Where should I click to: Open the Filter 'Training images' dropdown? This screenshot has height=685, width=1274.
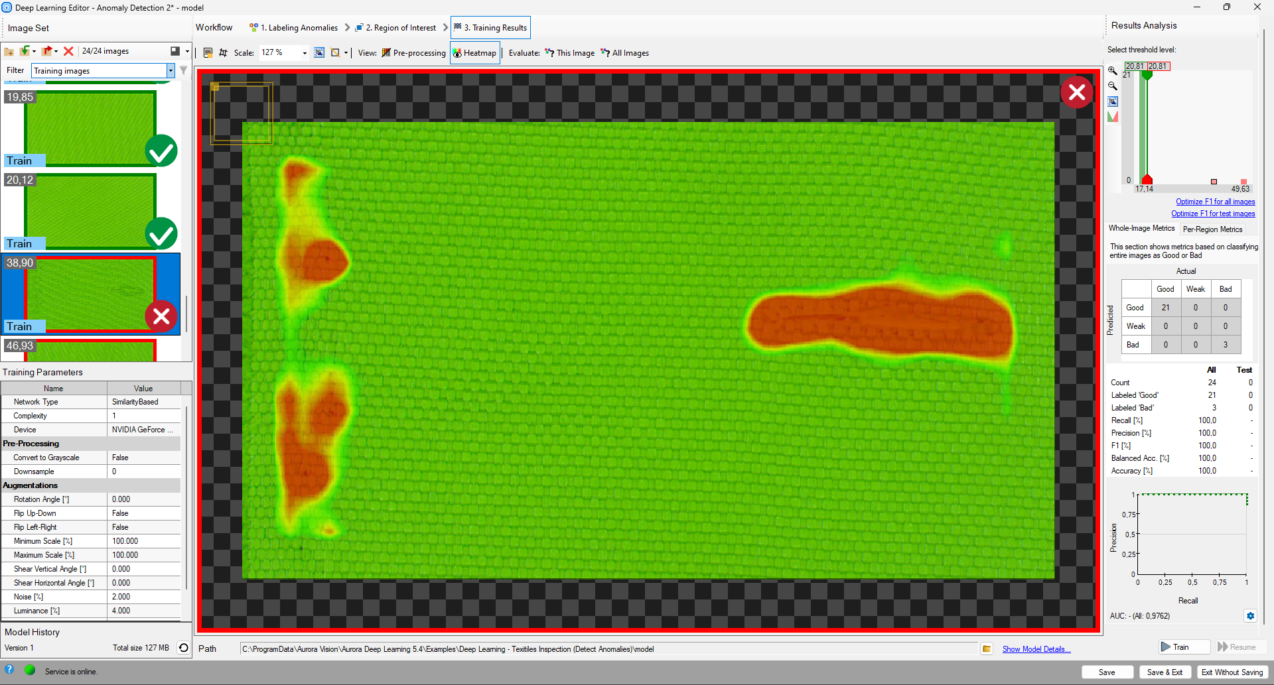tap(171, 71)
